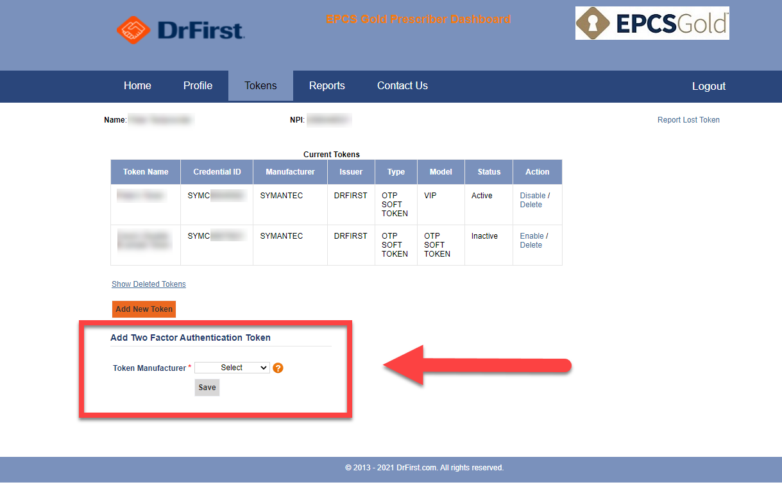The height and width of the screenshot is (496, 782).
Task: Click the Model column header
Action: pos(441,172)
